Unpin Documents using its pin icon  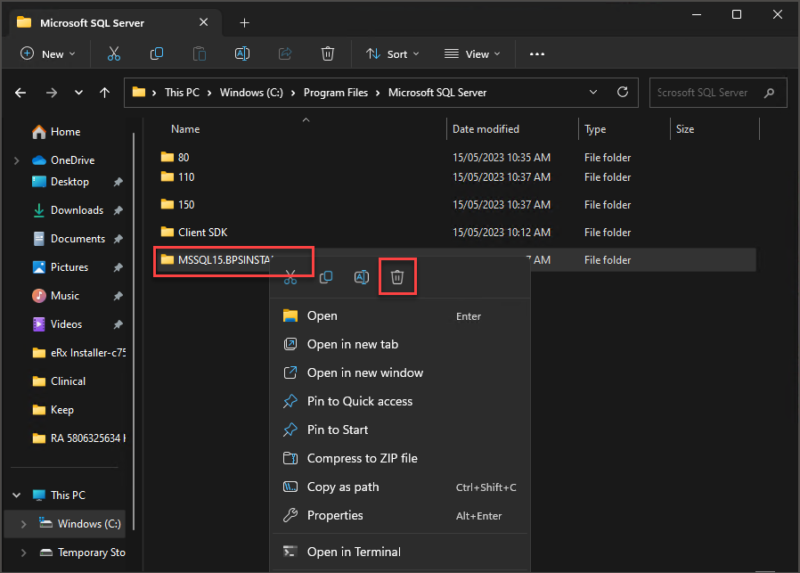pyautogui.click(x=118, y=239)
